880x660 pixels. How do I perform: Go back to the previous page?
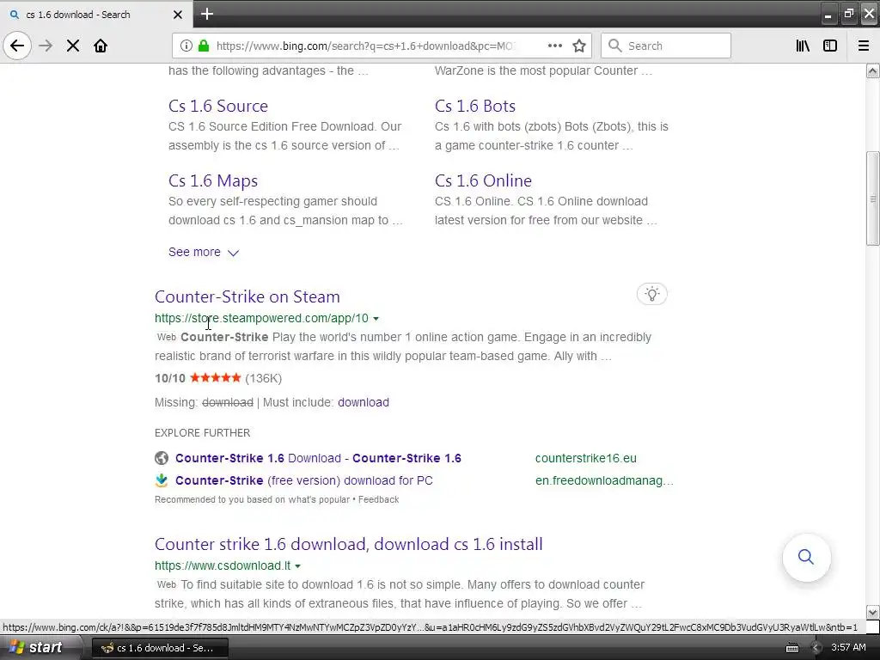tap(17, 46)
